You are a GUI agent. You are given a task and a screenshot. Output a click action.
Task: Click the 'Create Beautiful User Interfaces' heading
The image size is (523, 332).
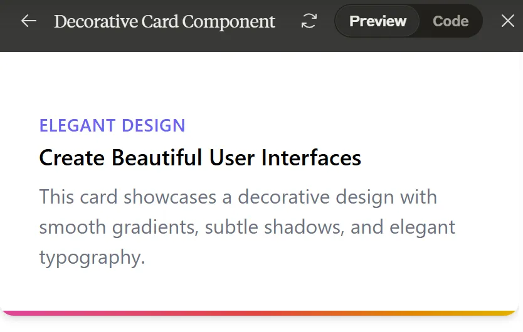[200, 157]
